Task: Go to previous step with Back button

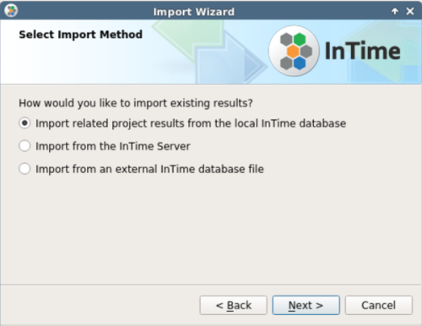Action: coord(234,305)
